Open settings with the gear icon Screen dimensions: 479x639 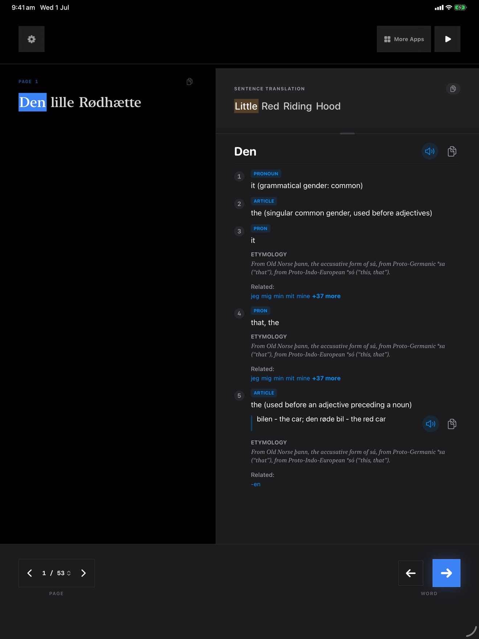coord(32,39)
